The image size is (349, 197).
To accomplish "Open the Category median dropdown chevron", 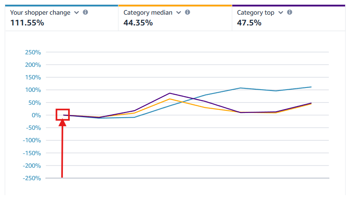I will 179,13.
